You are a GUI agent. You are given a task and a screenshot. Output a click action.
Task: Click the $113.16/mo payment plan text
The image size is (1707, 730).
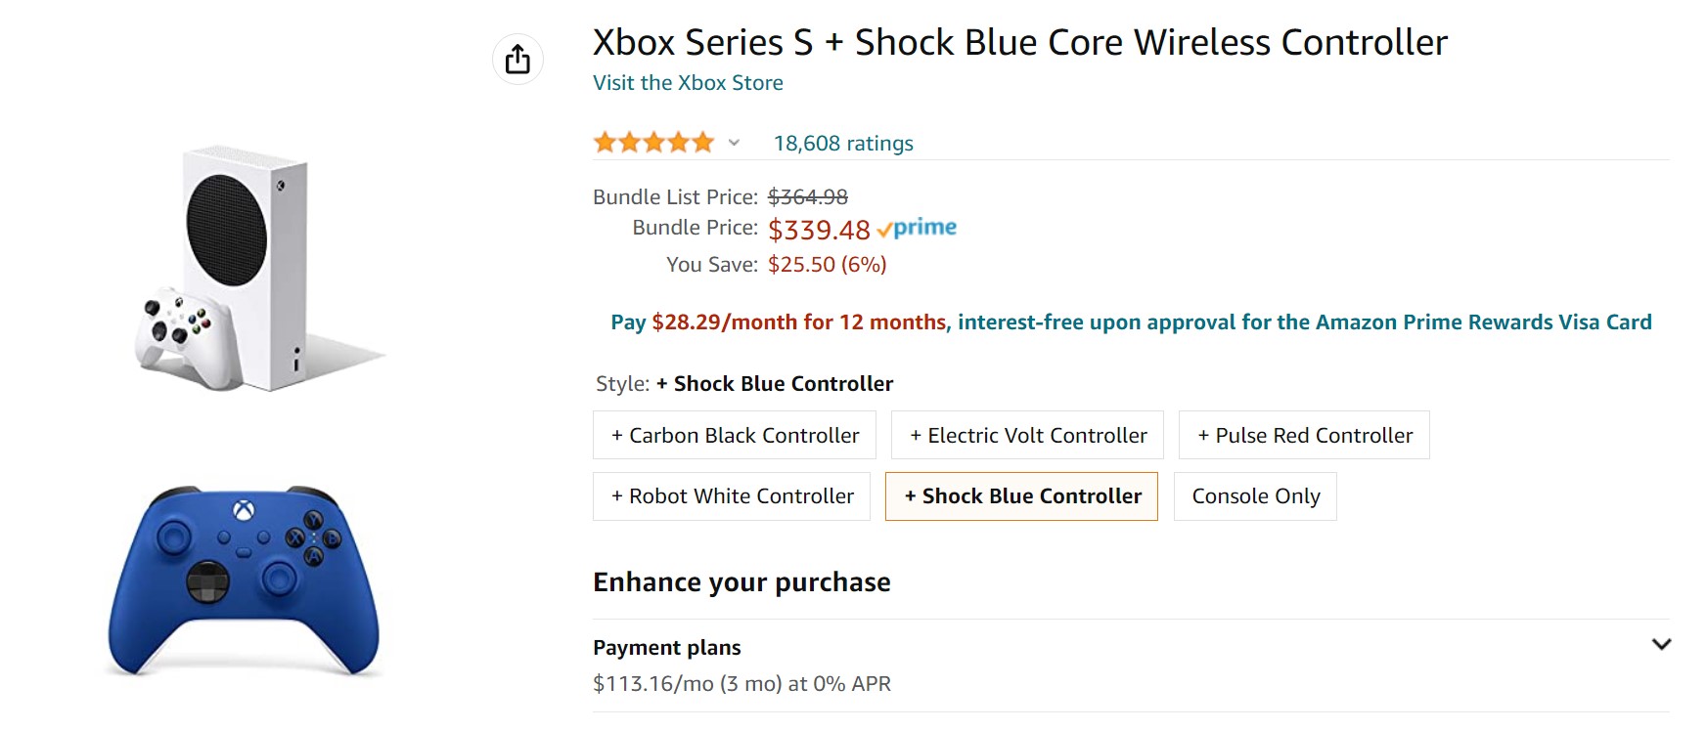pos(741,684)
